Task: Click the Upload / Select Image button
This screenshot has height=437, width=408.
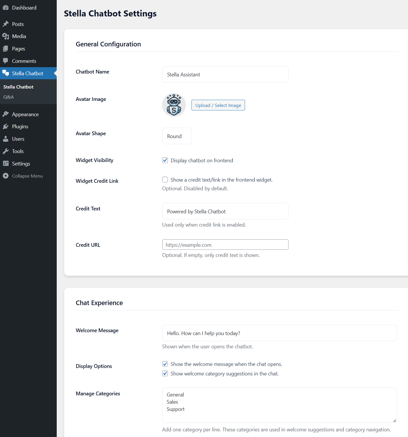Action: click(x=218, y=105)
